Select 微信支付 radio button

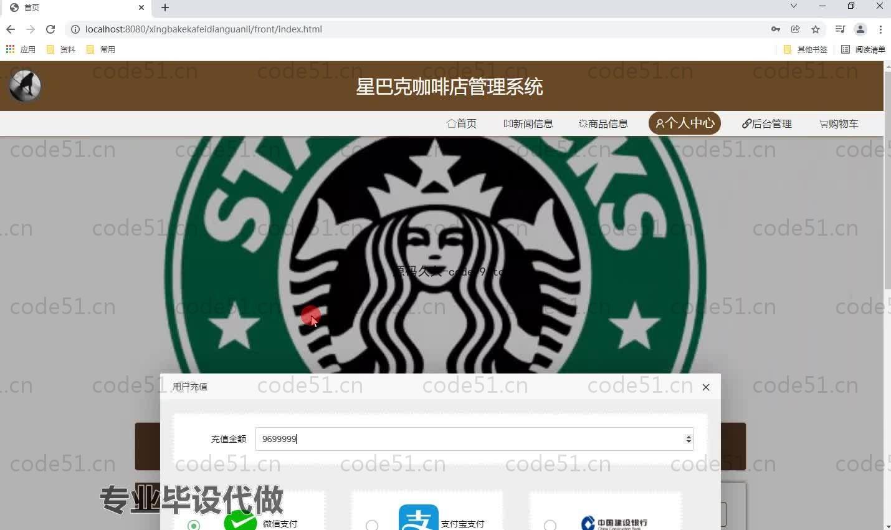click(194, 525)
